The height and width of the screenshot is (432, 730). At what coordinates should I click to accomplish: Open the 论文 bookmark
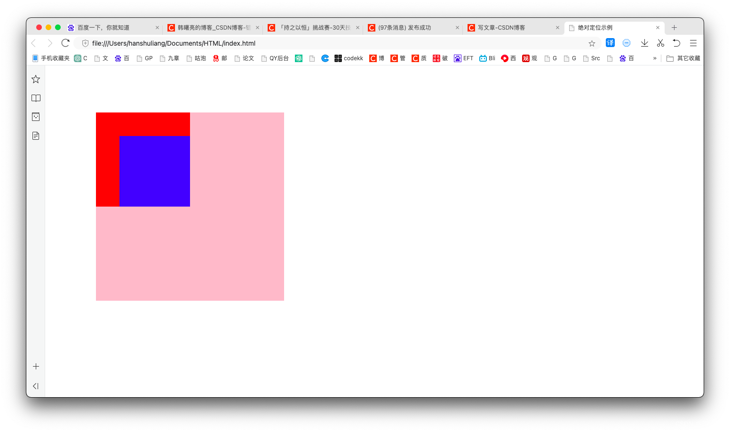tap(244, 58)
